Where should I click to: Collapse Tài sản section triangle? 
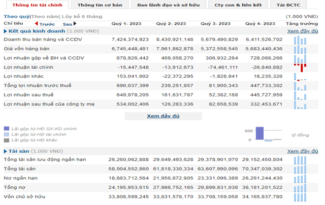6,151
